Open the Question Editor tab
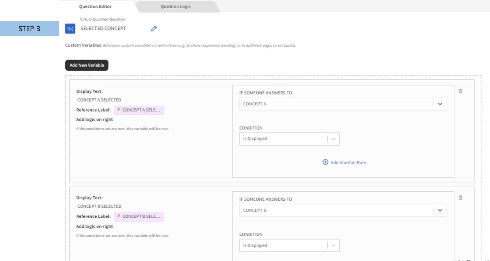 [x=95, y=6]
